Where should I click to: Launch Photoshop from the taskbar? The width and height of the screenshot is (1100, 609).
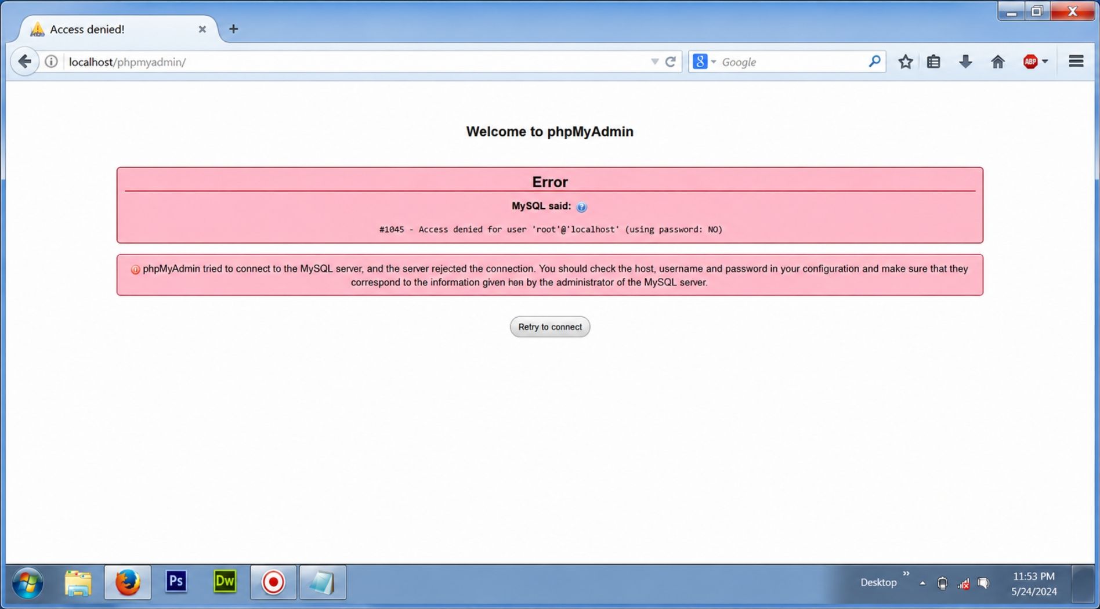click(x=176, y=581)
